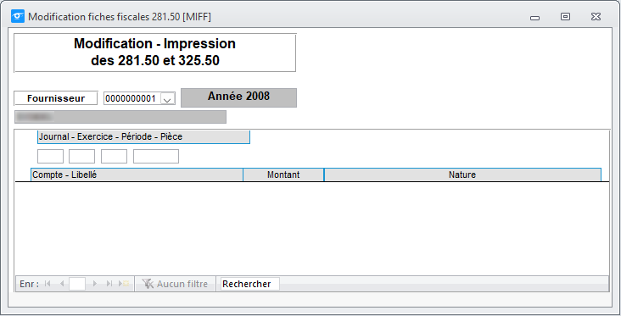Go to first record in navigator

click(x=48, y=284)
